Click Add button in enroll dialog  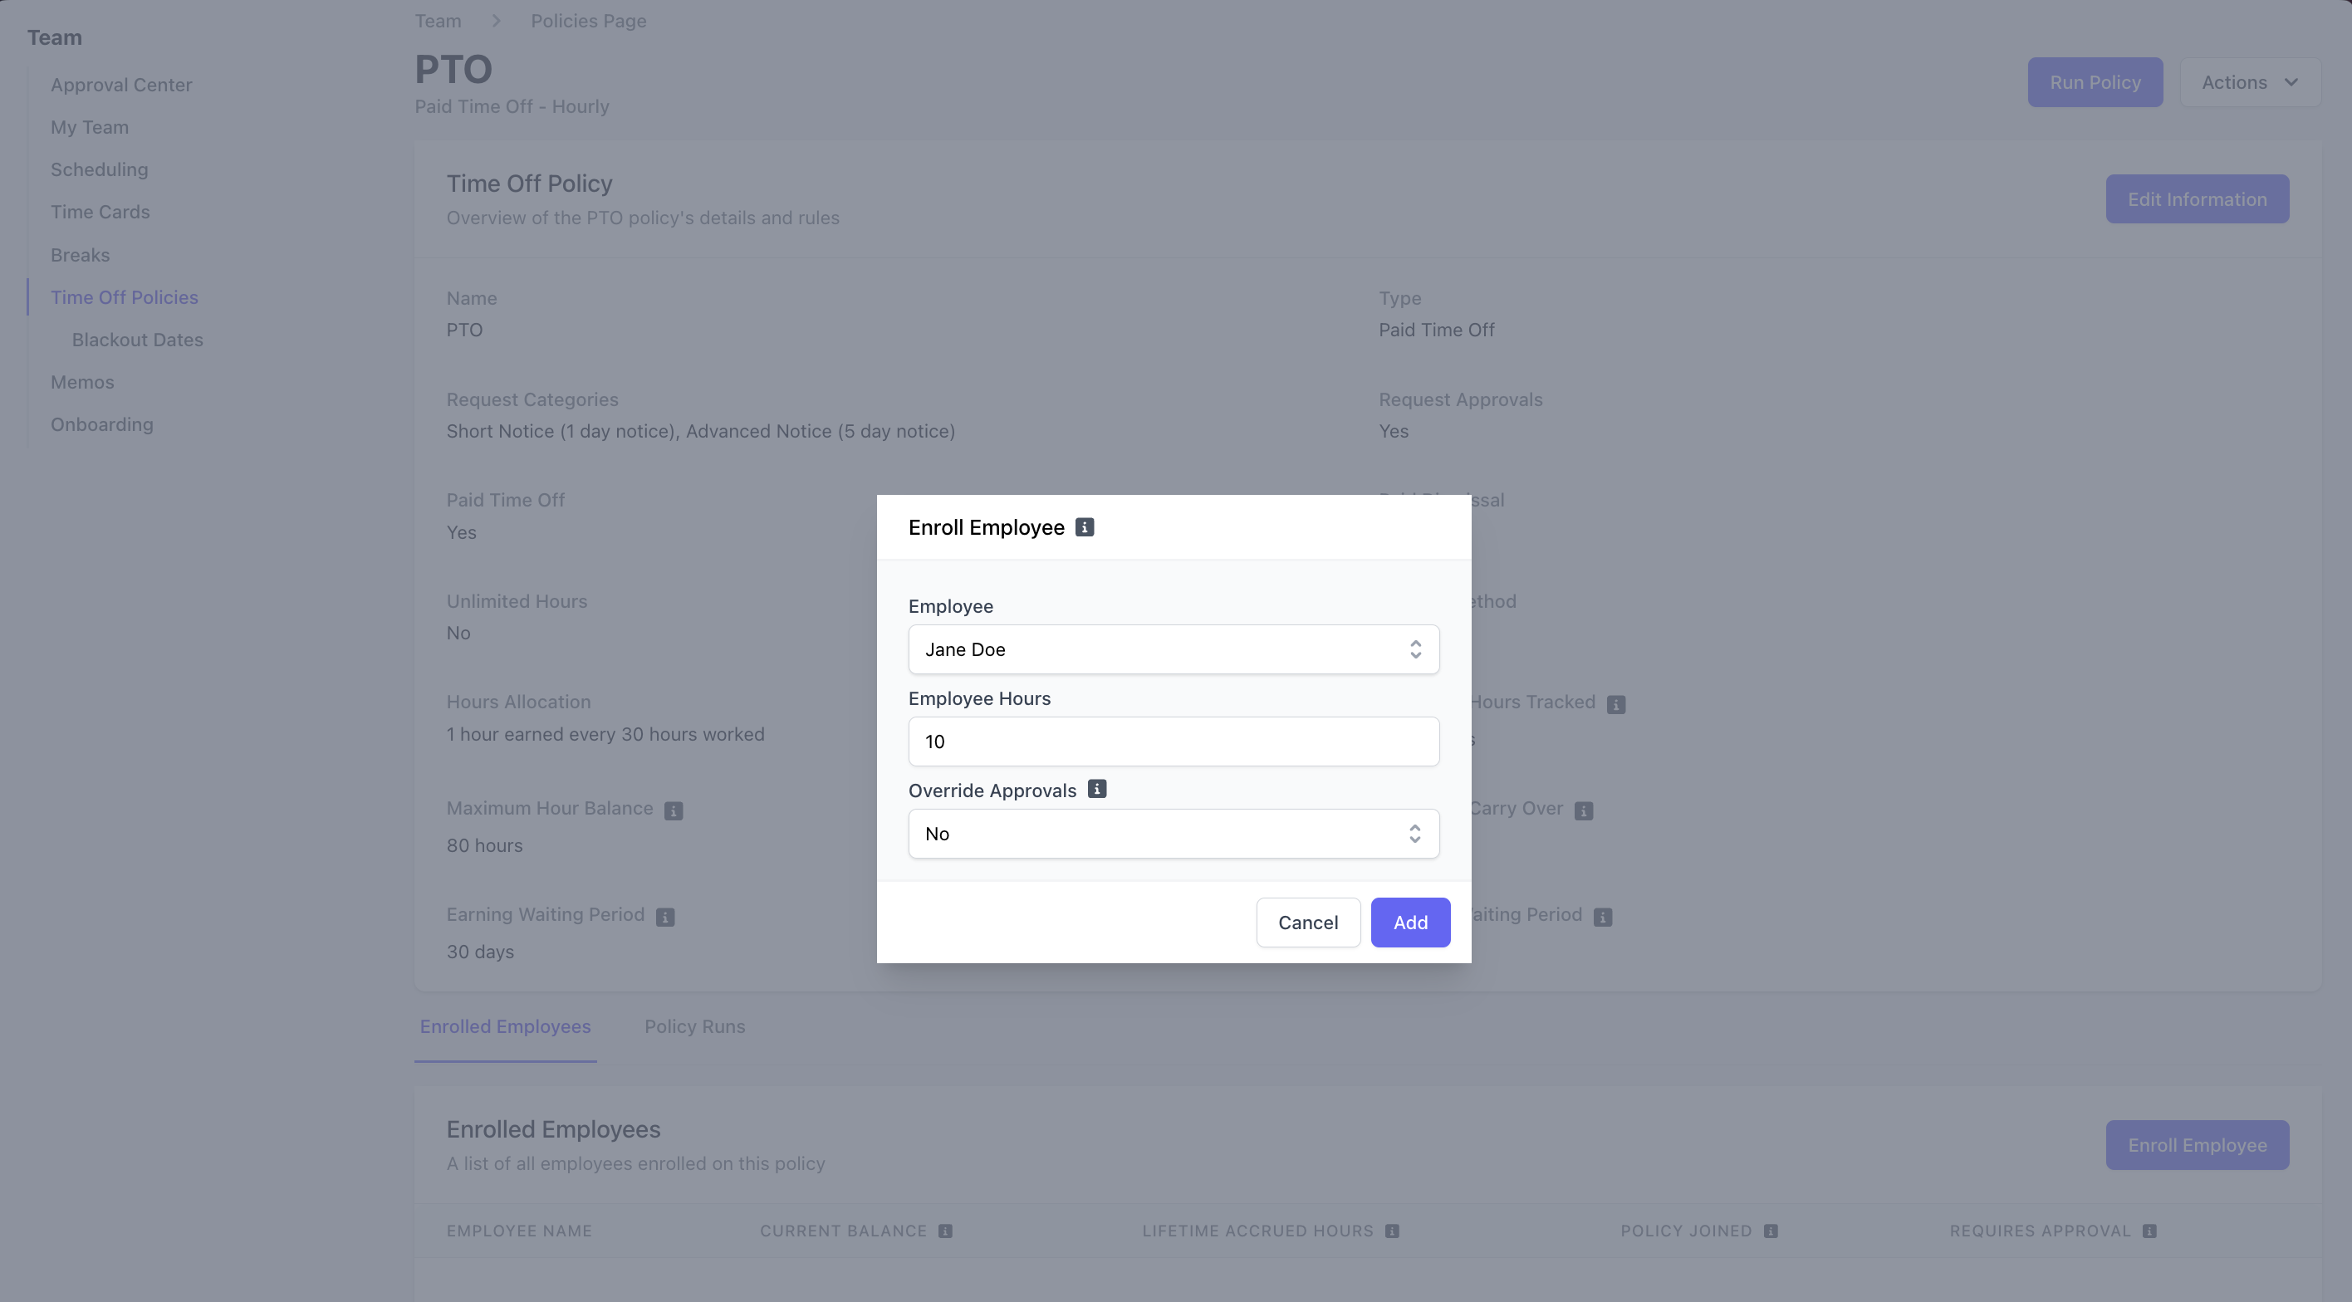click(1409, 923)
